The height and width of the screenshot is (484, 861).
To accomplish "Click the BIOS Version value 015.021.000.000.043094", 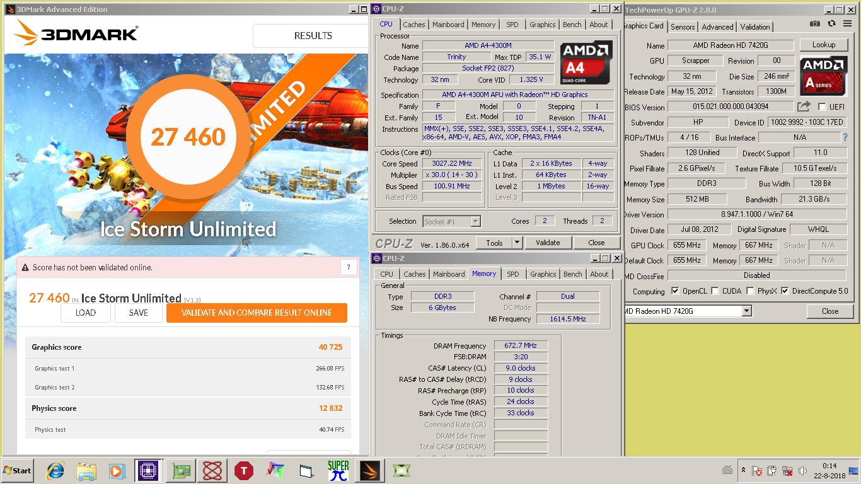I will click(731, 107).
